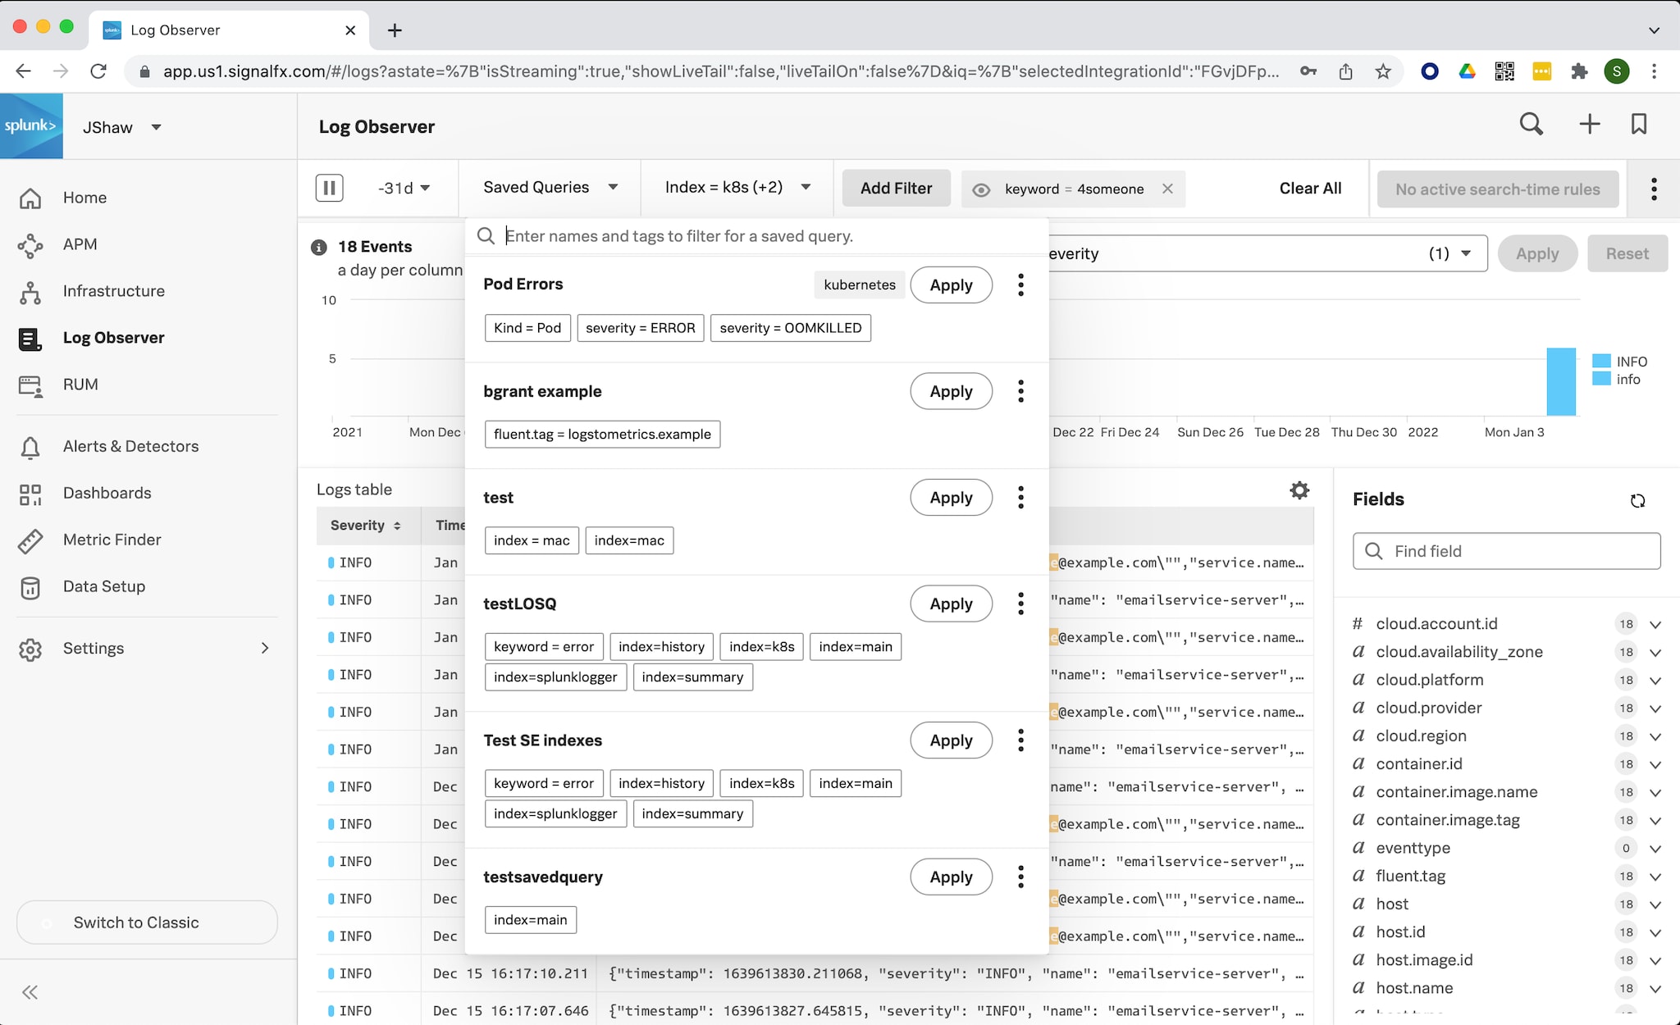Screen dimensions: 1680x1025
Task: Click Clear All filters
Action: (1310, 189)
